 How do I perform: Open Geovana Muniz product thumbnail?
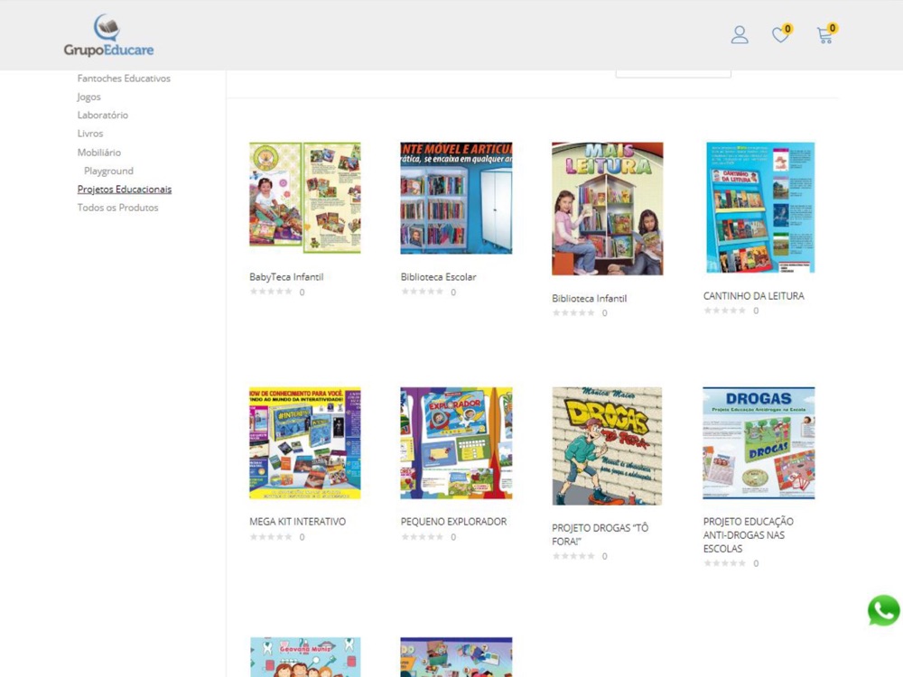305,657
